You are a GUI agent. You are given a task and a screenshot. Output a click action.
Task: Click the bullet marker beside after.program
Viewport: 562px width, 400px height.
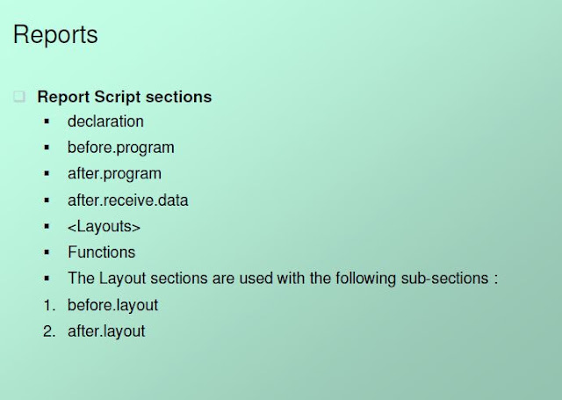[x=47, y=174]
